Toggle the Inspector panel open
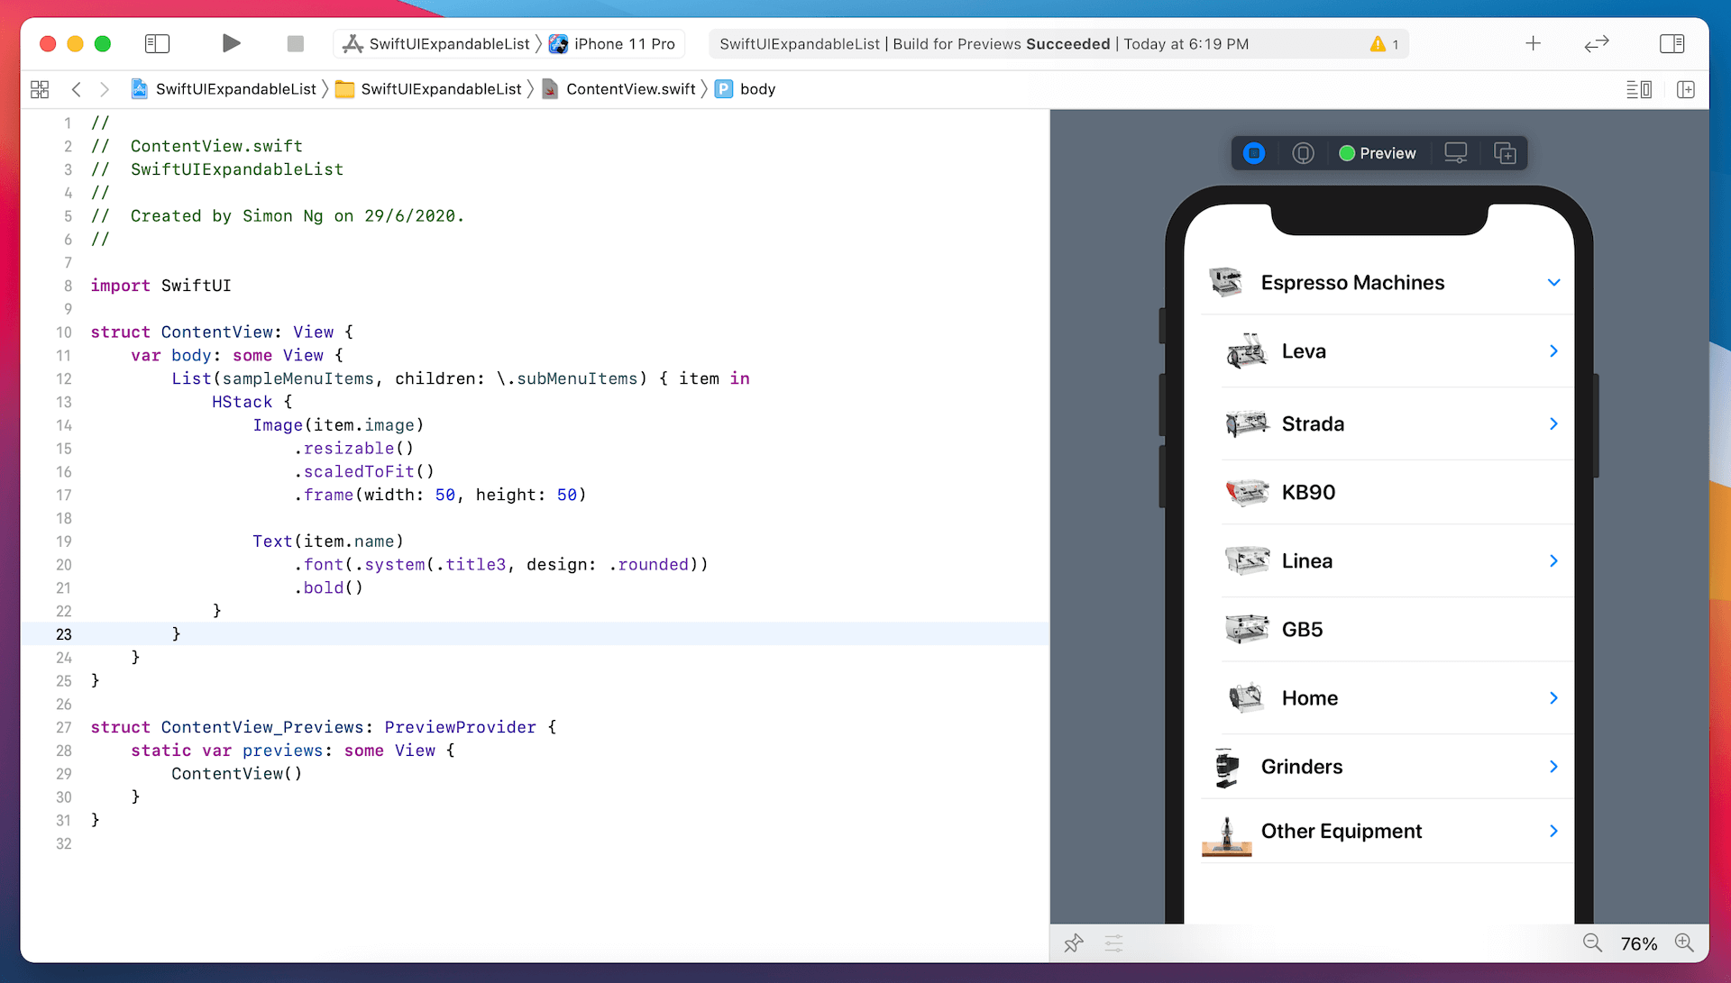The height and width of the screenshot is (983, 1731). pyautogui.click(x=1672, y=43)
